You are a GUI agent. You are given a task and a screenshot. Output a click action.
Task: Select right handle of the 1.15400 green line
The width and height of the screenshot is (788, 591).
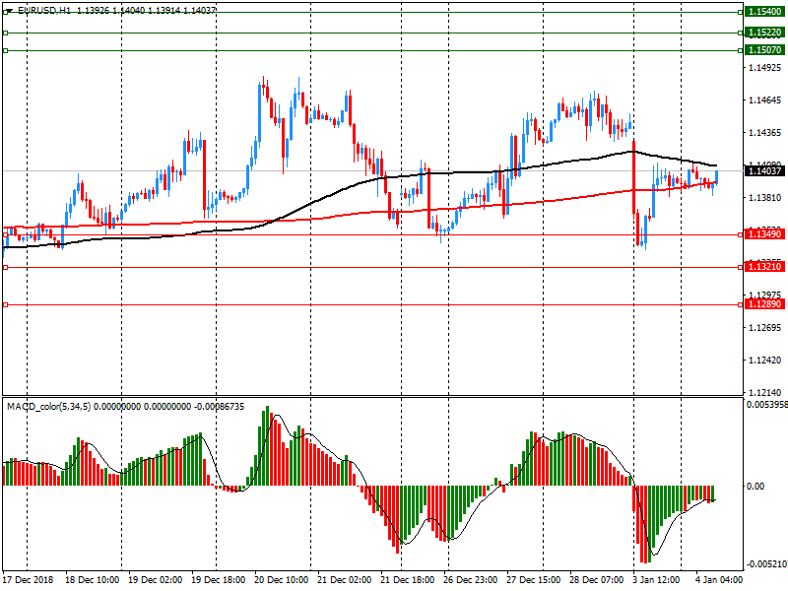(x=741, y=12)
